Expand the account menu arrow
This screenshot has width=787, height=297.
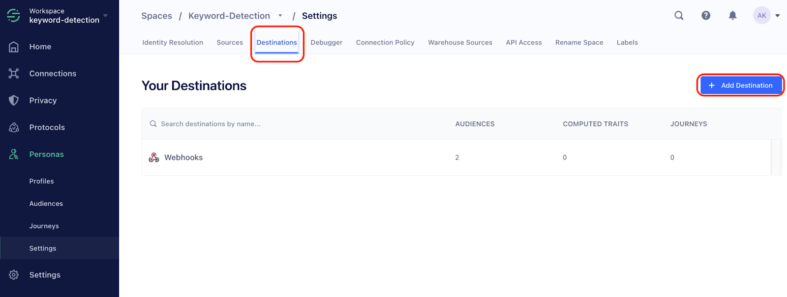tap(778, 16)
